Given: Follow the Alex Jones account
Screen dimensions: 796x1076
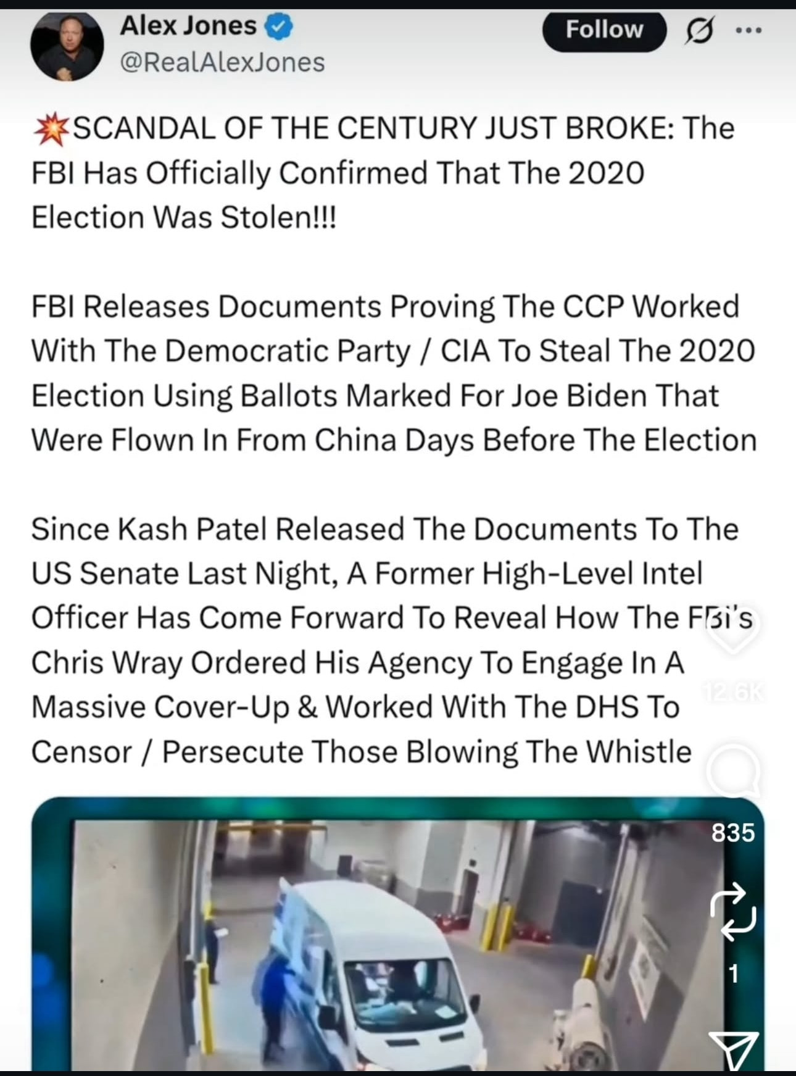Looking at the screenshot, I should point(604,30).
